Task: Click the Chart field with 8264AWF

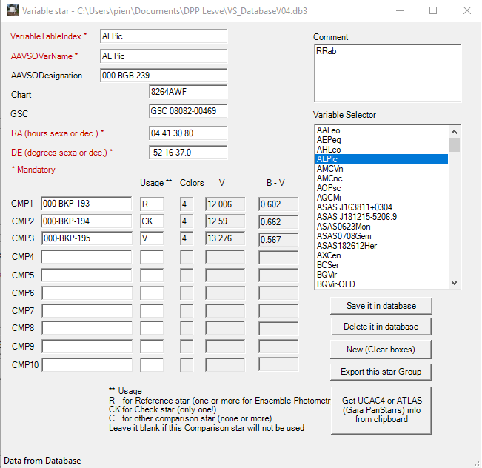Action: click(188, 92)
